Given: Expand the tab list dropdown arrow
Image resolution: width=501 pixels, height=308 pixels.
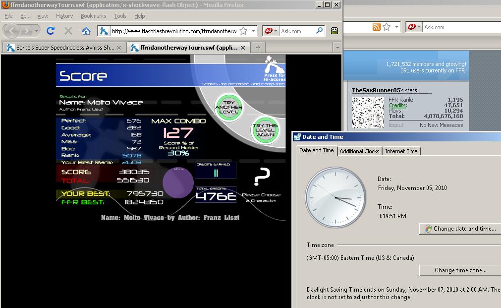Looking at the screenshot, I should (337, 48).
